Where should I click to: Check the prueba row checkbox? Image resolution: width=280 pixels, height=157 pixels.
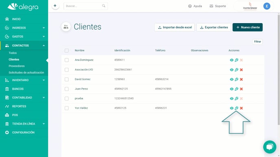tap(67, 99)
